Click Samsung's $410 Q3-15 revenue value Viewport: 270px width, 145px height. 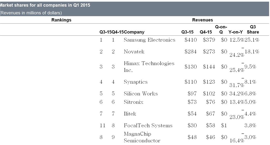click(x=191, y=40)
